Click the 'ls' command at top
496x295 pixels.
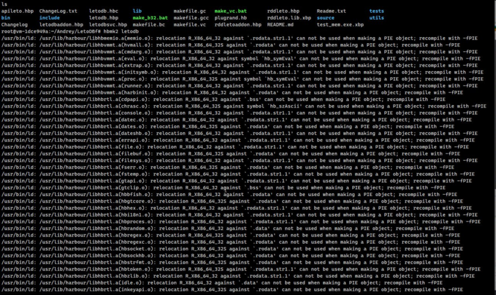(4, 4)
